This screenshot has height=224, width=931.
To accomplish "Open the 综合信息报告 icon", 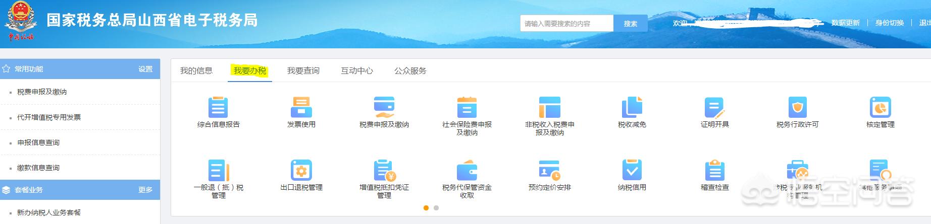I will coord(218,107).
